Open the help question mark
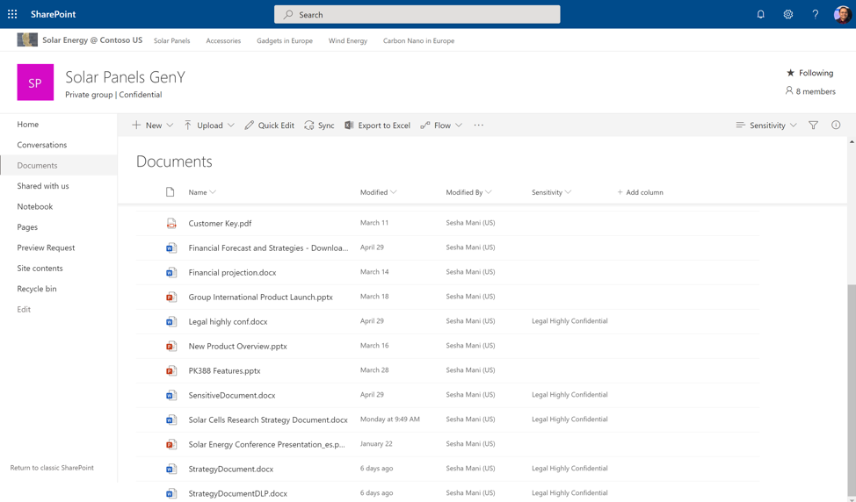The width and height of the screenshot is (856, 502). [x=815, y=15]
